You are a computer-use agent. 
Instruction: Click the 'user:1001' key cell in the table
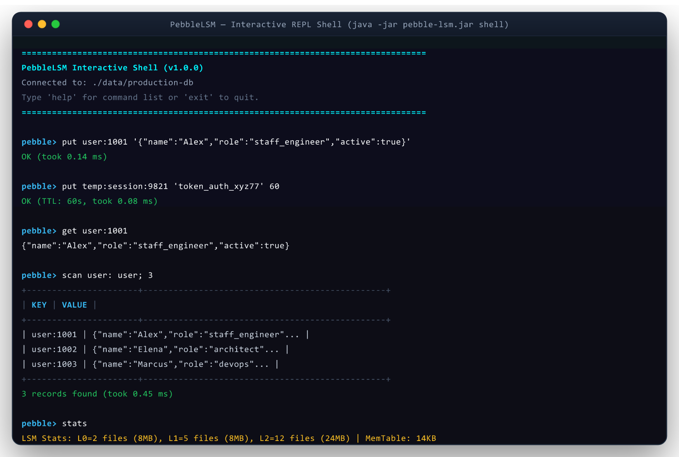(54, 334)
